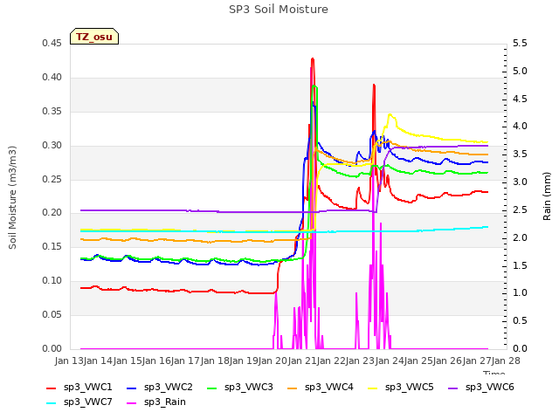This screenshot has width=559, height=419.
Task: Click the cyan sp3_VWC7 legend swatch
Action: click(x=52, y=403)
